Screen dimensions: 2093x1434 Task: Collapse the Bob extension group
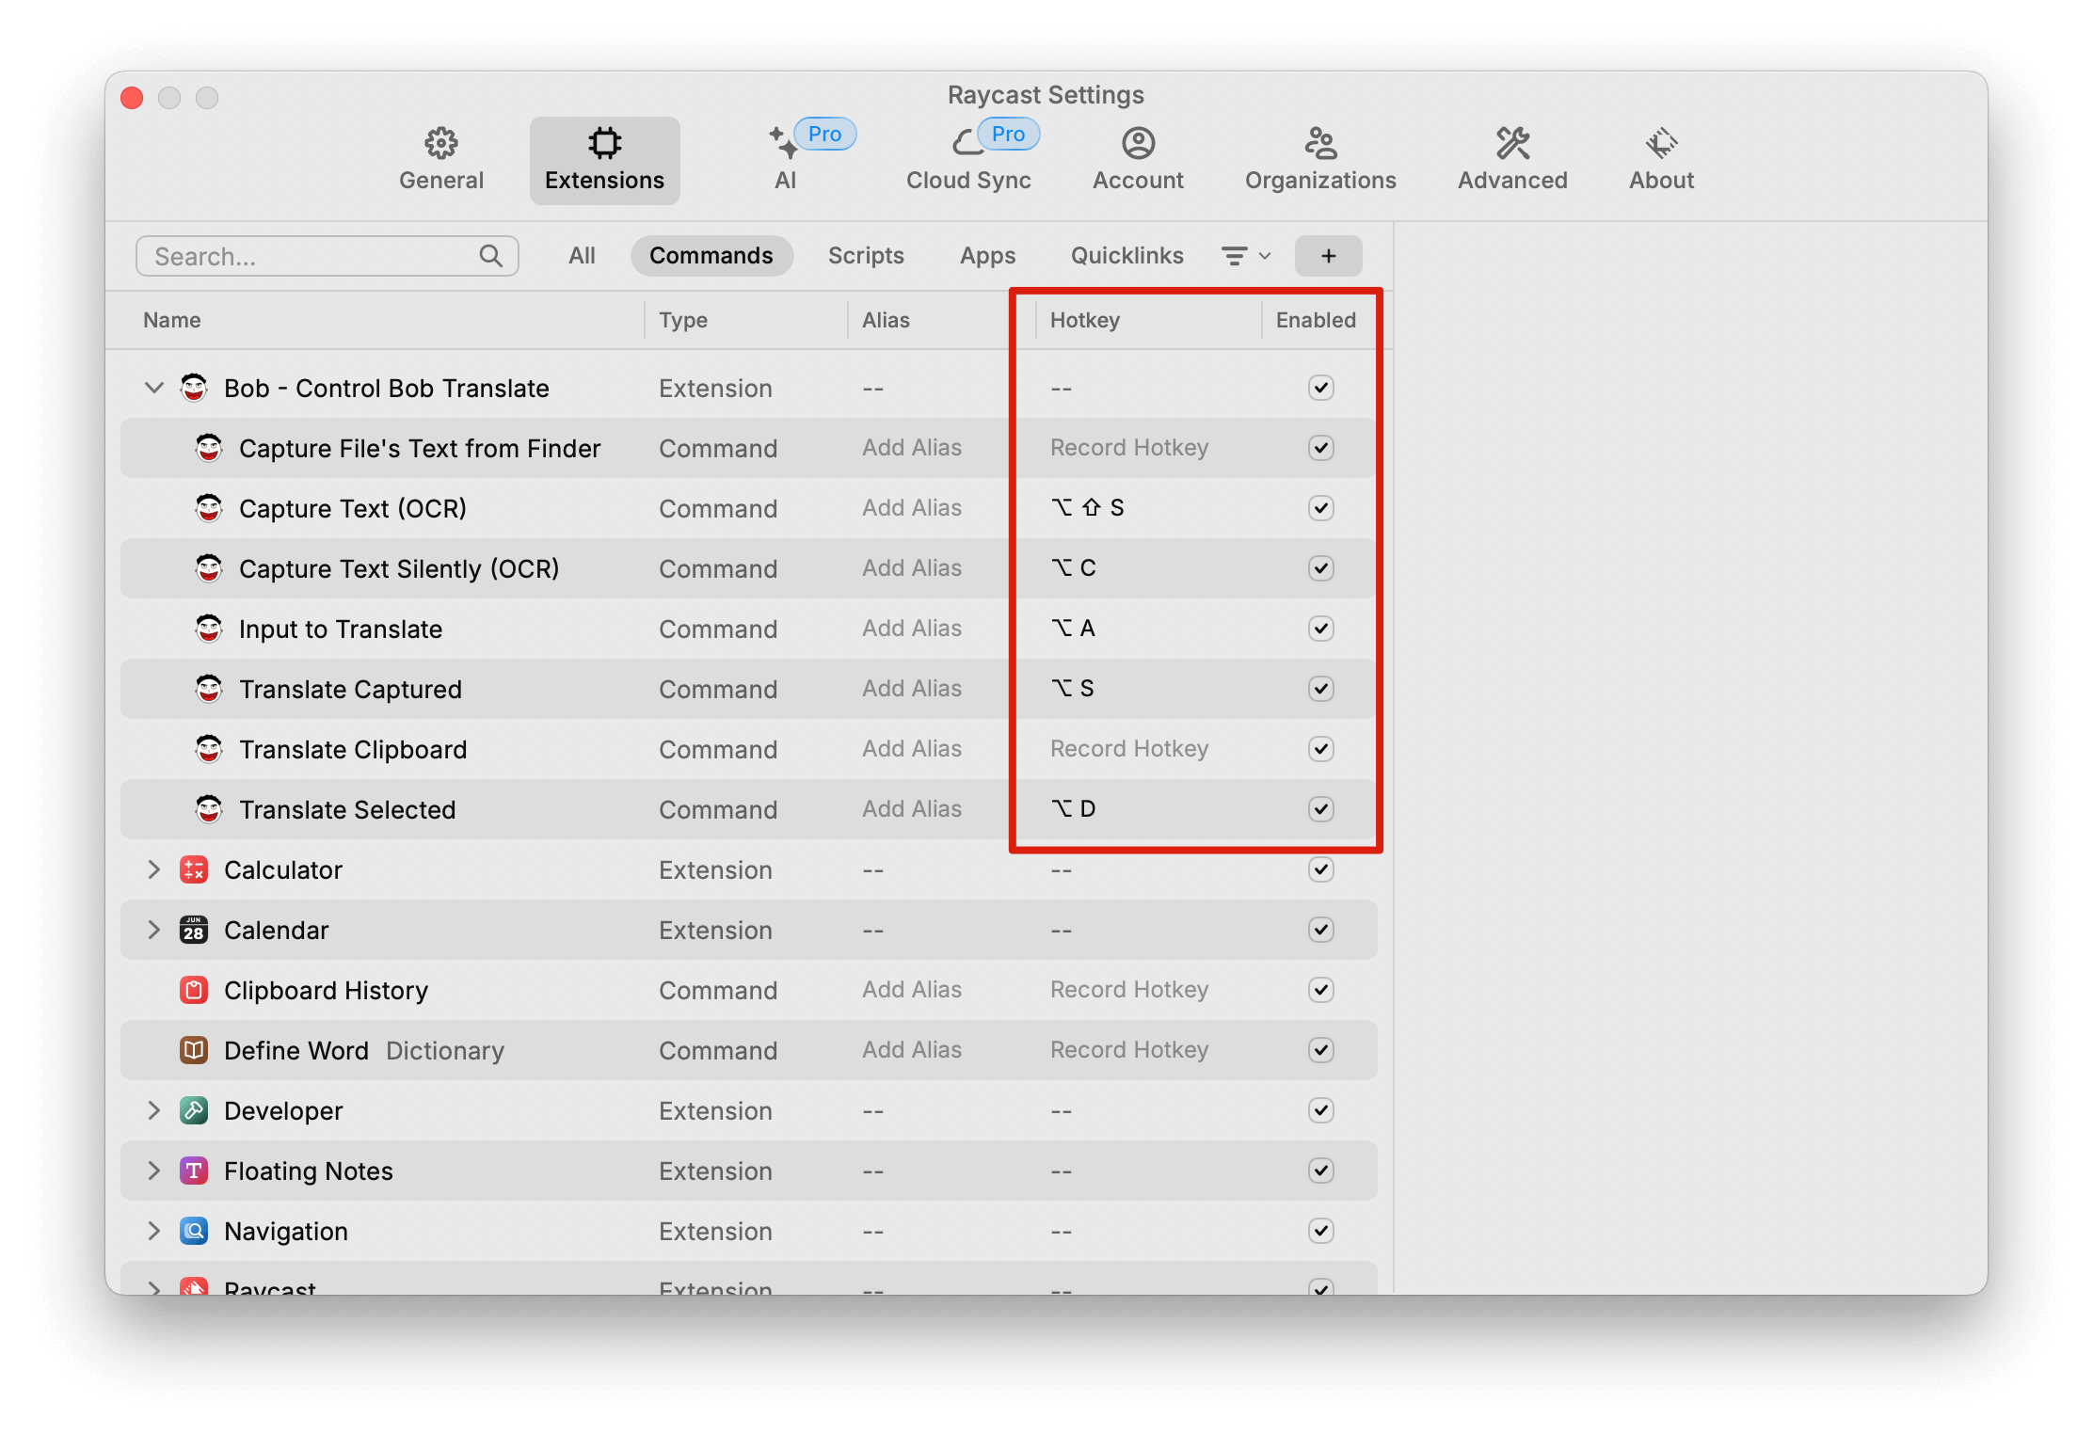(154, 388)
